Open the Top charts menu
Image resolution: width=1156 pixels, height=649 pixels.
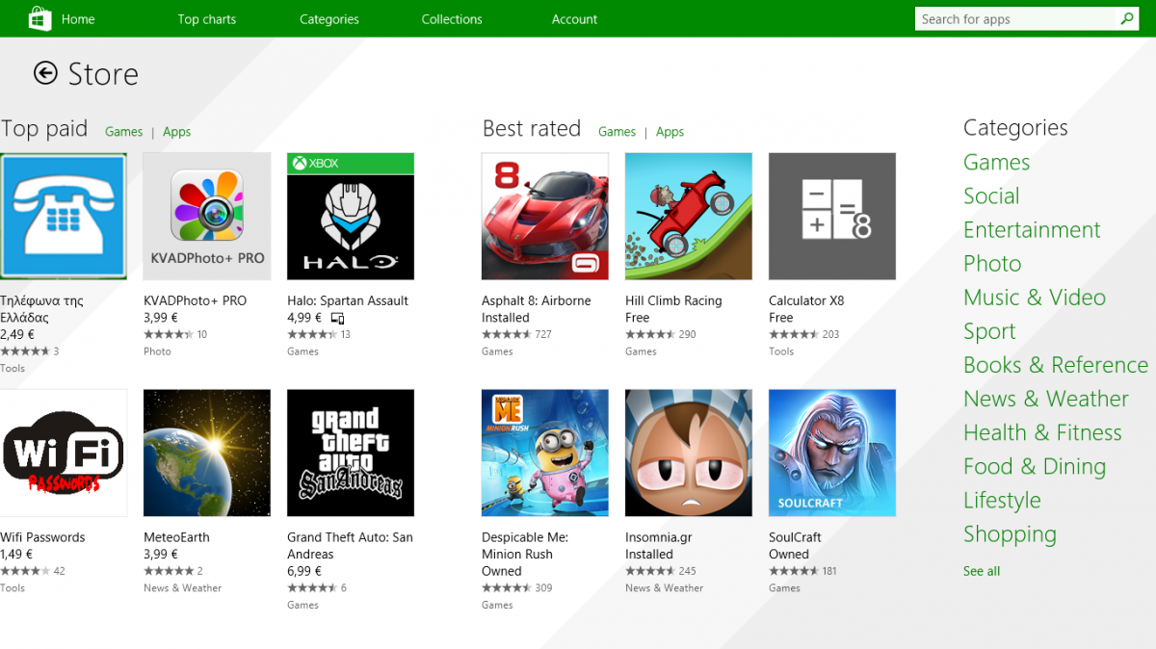tap(206, 19)
